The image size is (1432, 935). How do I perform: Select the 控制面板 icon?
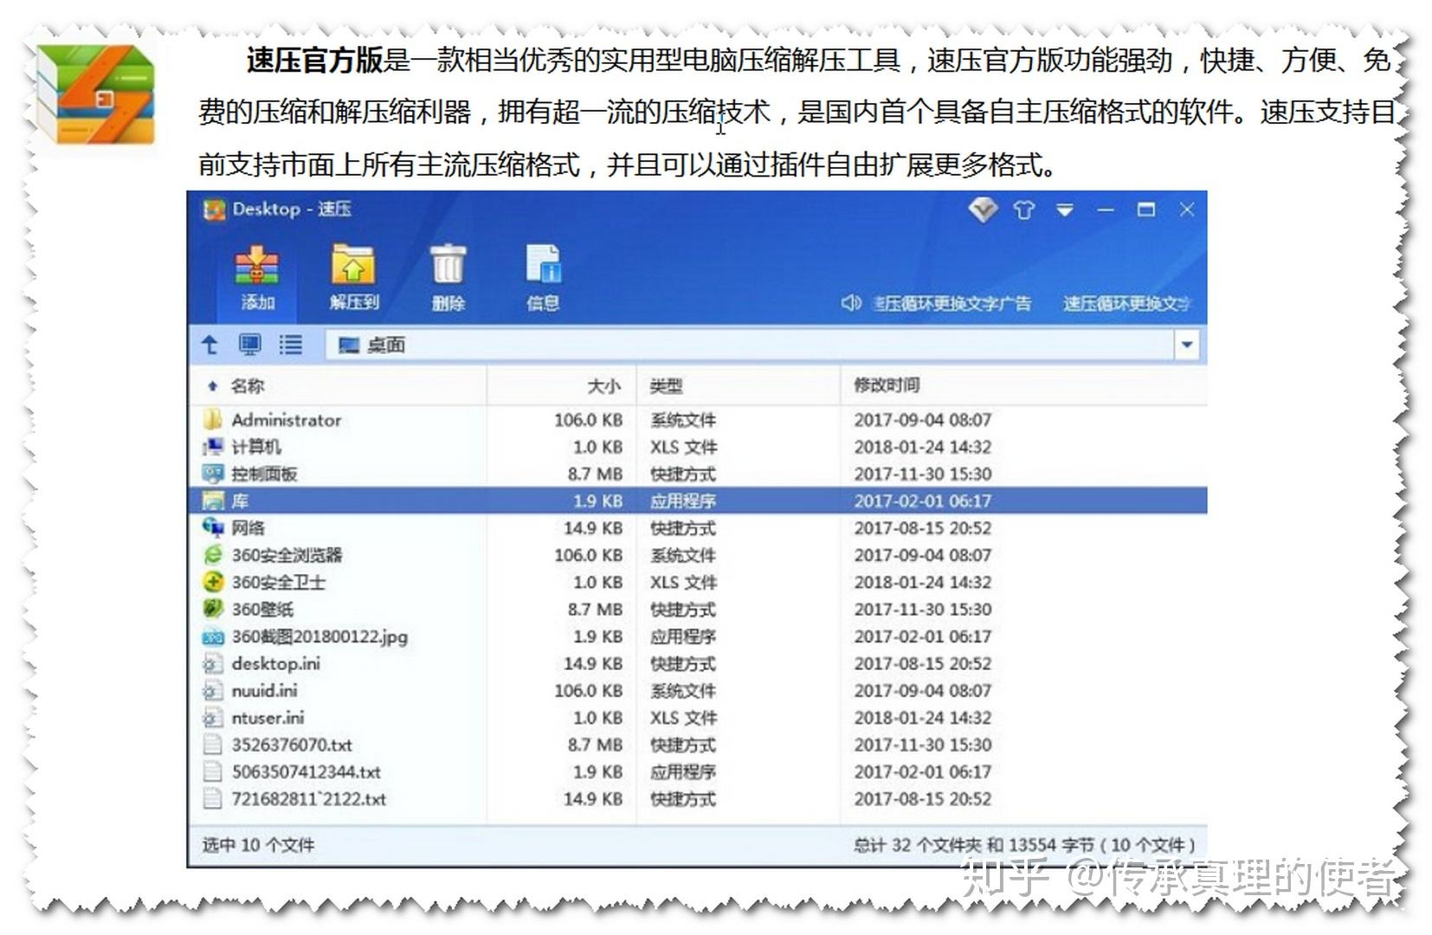[x=212, y=474]
